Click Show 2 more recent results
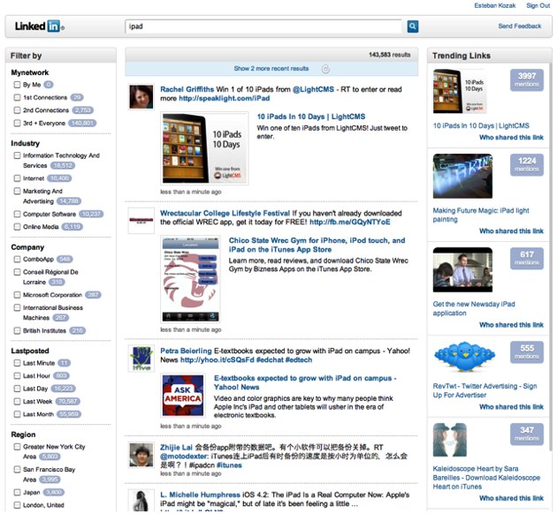557x514 pixels. click(x=271, y=69)
